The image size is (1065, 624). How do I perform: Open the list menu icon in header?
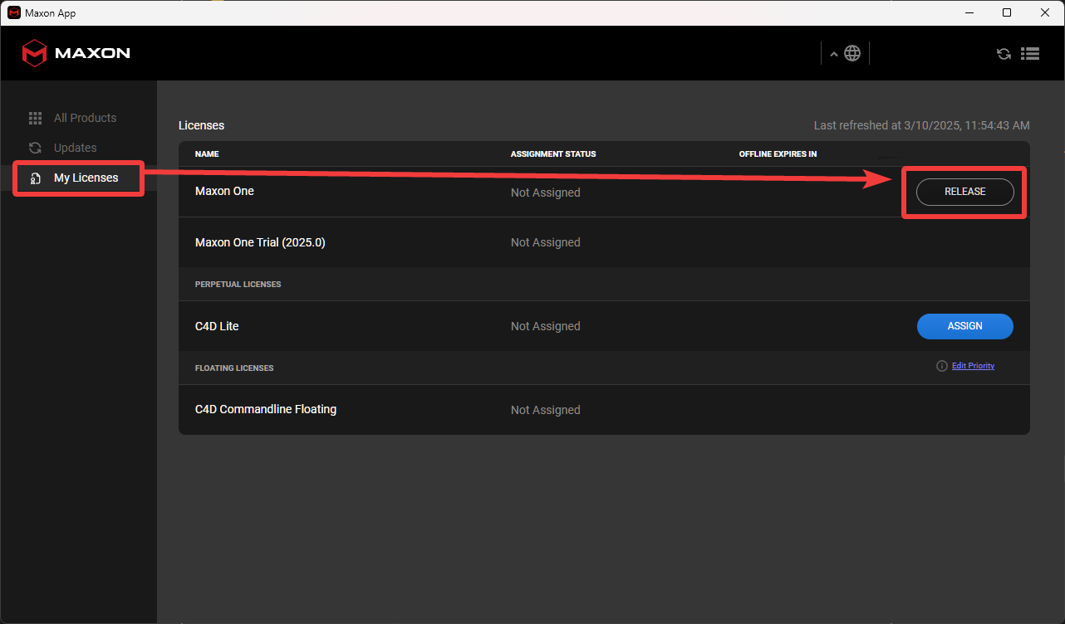1030,53
